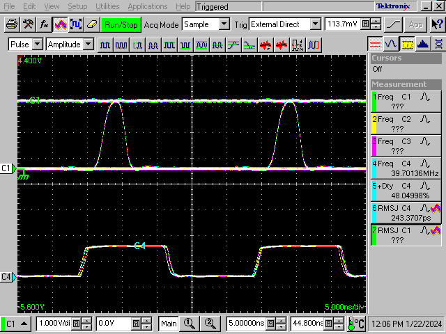Click the 0.0V vertical offset field

point(114,324)
